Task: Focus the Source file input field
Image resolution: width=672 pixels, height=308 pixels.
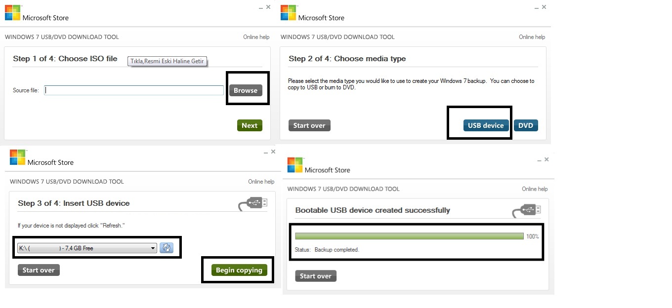Action: tap(134, 90)
